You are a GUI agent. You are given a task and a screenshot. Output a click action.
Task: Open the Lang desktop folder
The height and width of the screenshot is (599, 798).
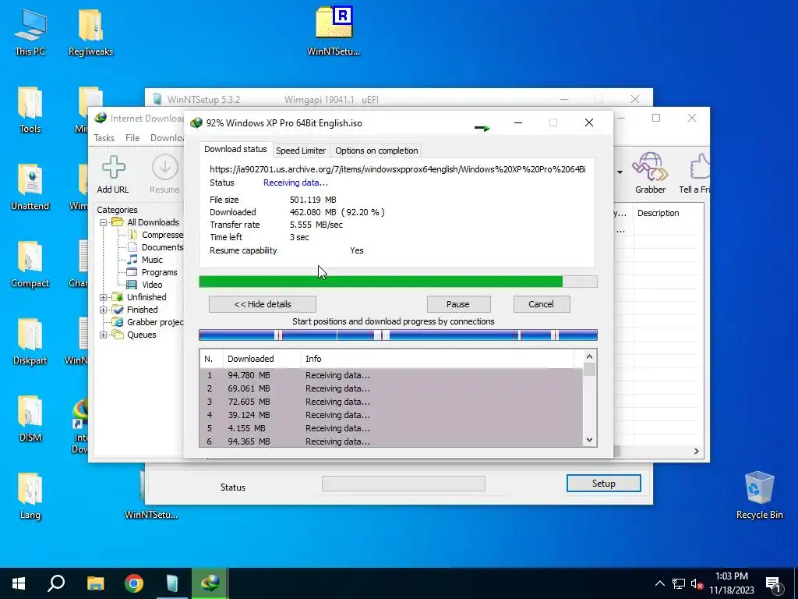tap(30, 496)
